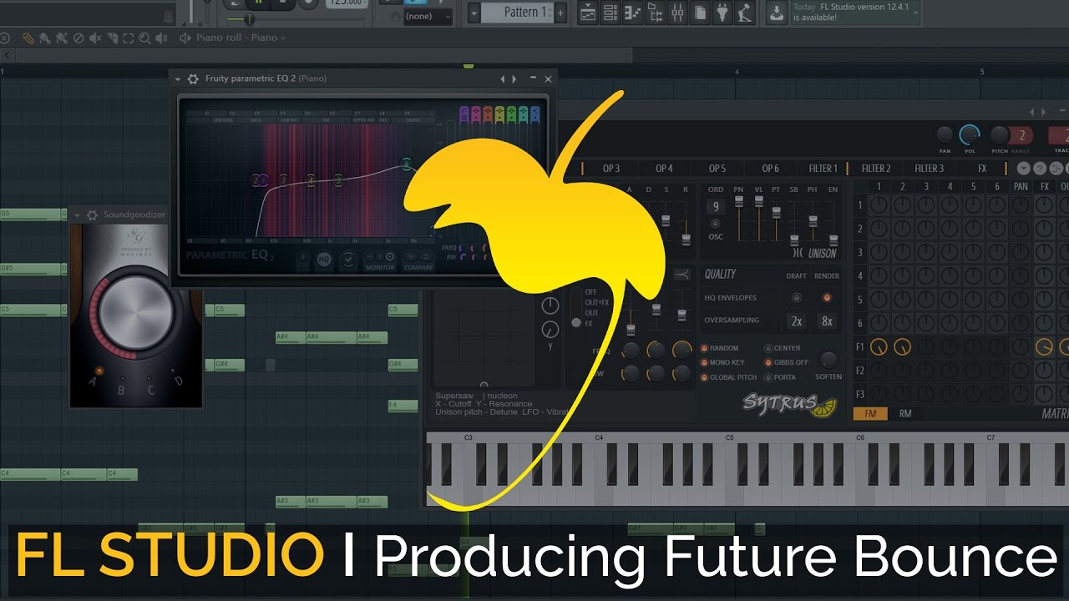Image resolution: width=1069 pixels, height=601 pixels.
Task: Open the draft oversampling 2x selector
Action: [x=797, y=321]
